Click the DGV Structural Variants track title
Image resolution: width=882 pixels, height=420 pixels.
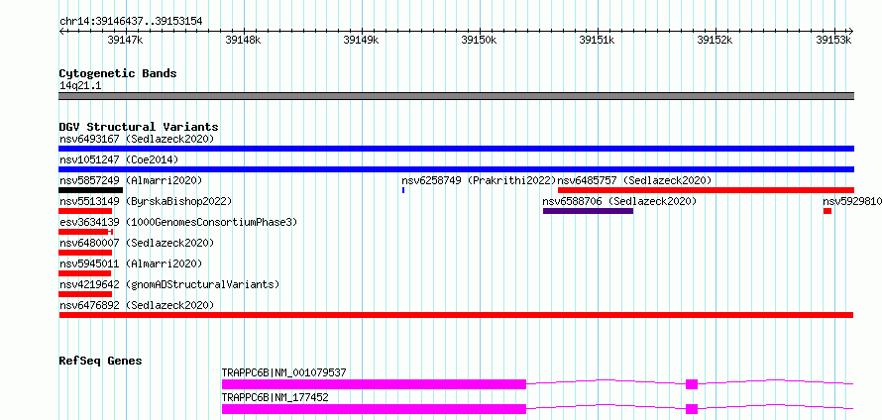pyautogui.click(x=139, y=127)
